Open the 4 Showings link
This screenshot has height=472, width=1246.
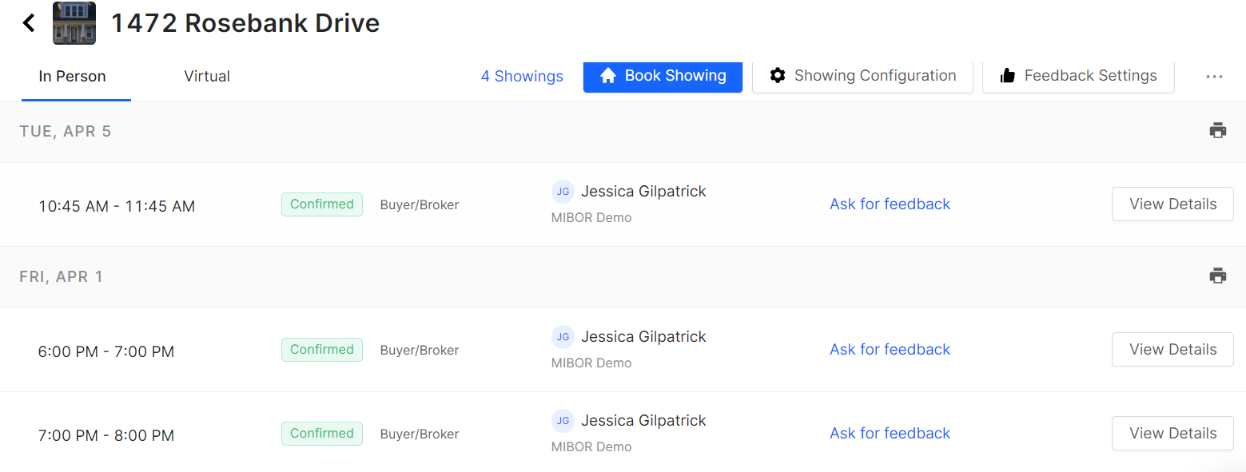pyautogui.click(x=522, y=77)
